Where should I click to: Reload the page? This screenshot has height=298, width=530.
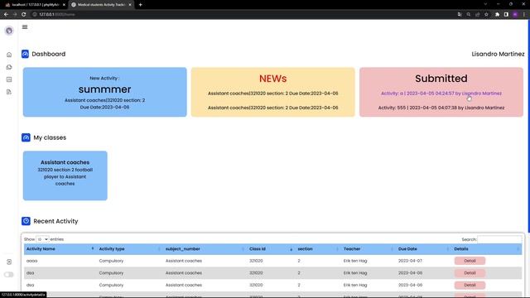pos(24,15)
